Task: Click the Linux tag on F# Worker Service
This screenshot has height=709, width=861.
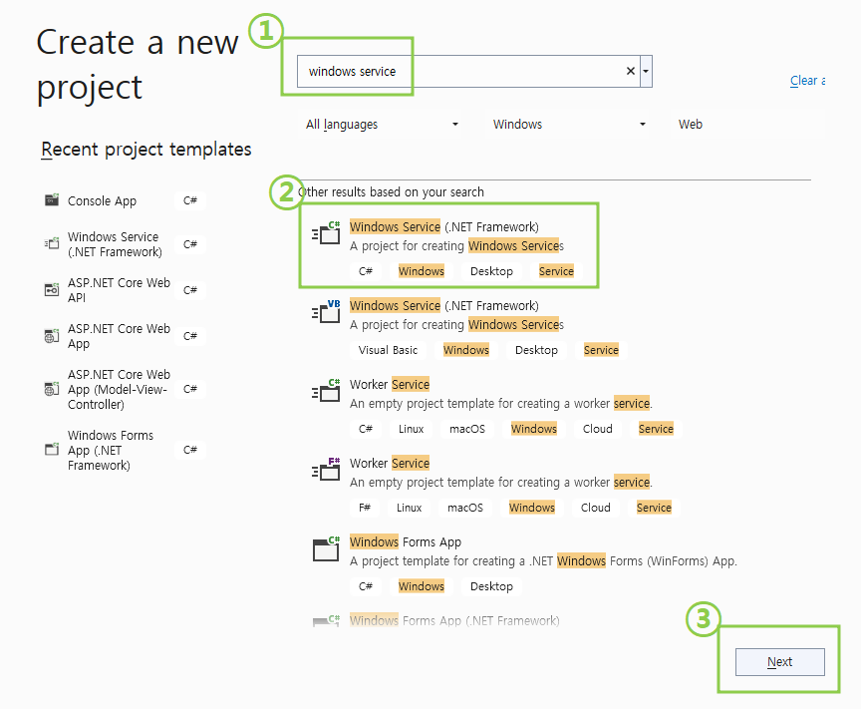Action: click(x=410, y=508)
